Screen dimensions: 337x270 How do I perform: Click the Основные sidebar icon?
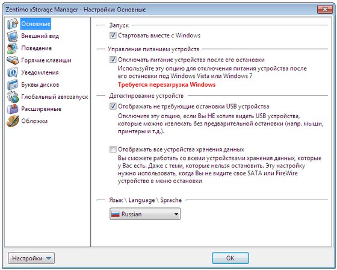[x=13, y=24]
